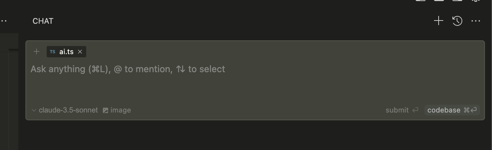This screenshot has width=492, height=150.
Task: Click the CHAT panel title
Action: click(43, 21)
